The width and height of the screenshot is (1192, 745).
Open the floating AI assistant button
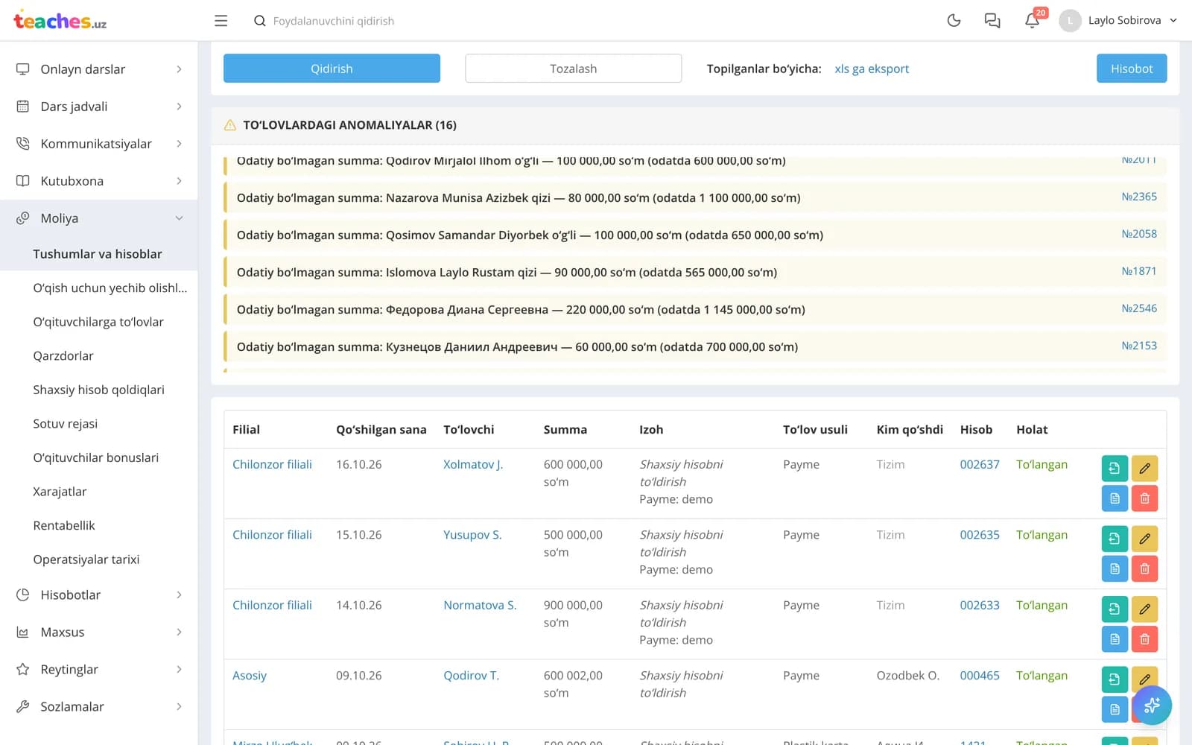pos(1152,705)
